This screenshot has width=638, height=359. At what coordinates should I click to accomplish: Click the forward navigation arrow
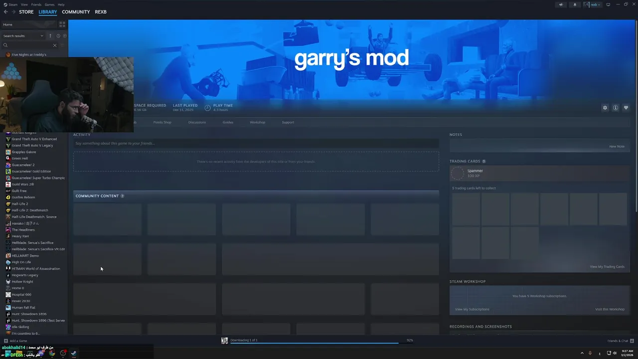tap(13, 12)
